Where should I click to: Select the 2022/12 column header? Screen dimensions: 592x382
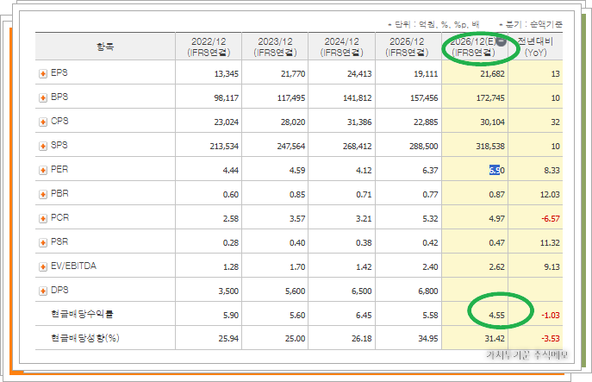209,47
